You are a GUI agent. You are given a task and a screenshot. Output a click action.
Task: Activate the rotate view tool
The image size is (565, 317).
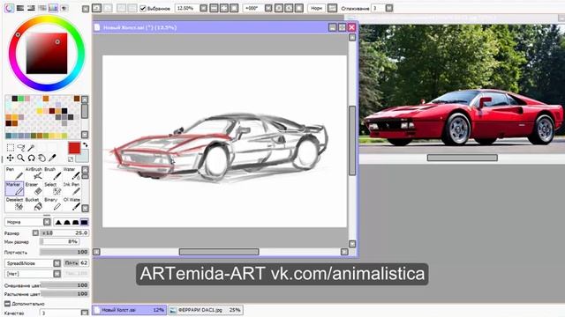[32, 158]
